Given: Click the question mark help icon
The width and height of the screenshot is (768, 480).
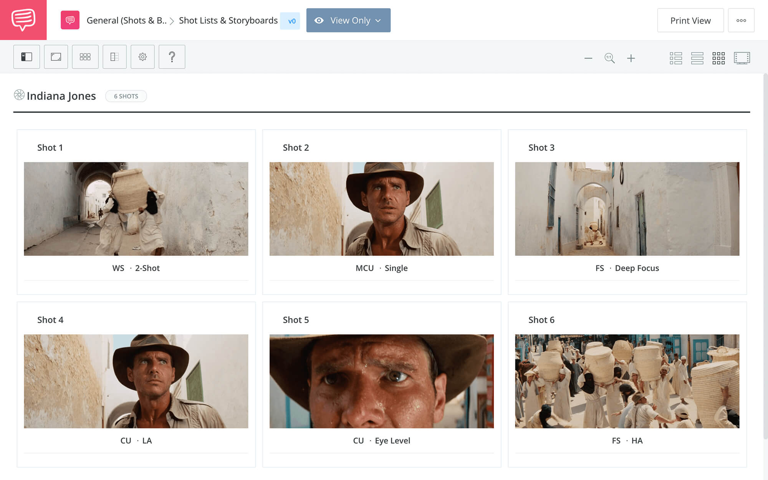Looking at the screenshot, I should (x=172, y=57).
